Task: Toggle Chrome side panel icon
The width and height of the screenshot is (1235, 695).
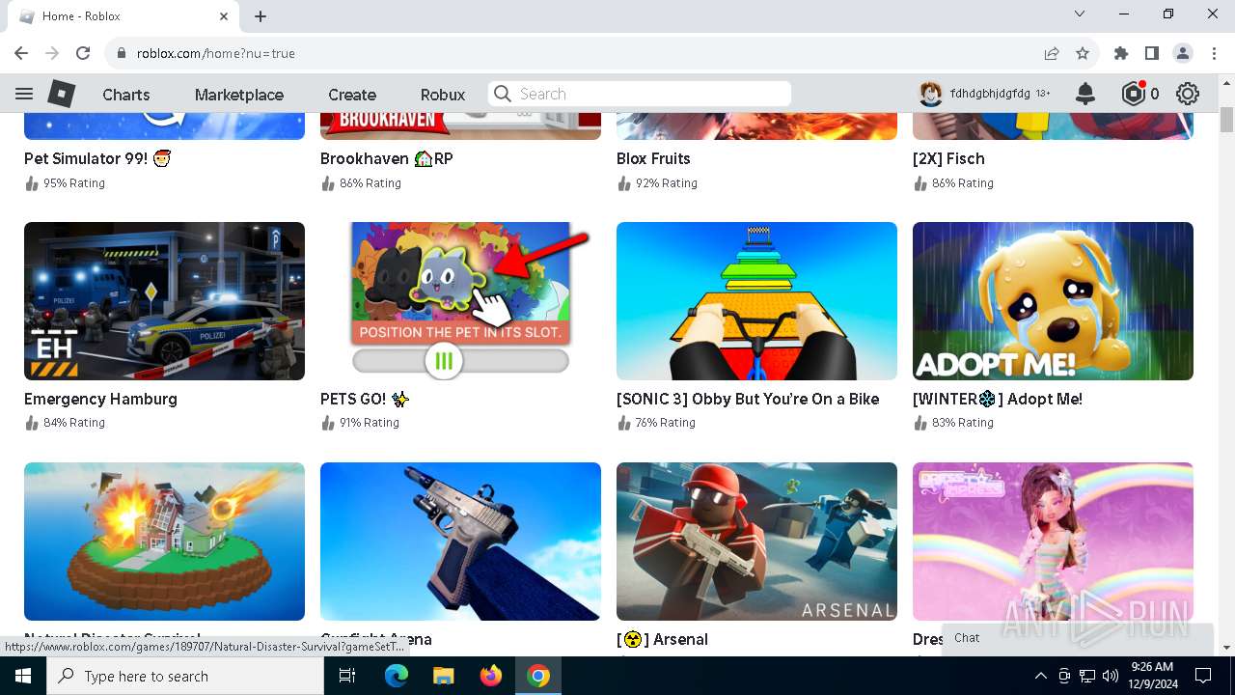Action: pyautogui.click(x=1152, y=53)
